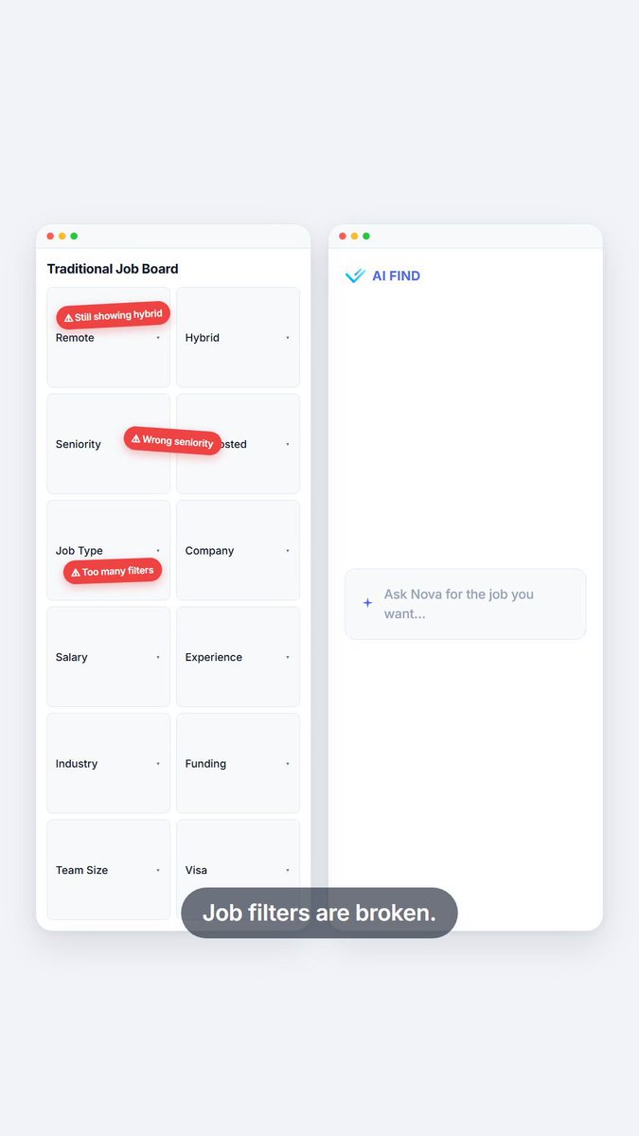Select the Salary filter dropdown

pos(108,657)
